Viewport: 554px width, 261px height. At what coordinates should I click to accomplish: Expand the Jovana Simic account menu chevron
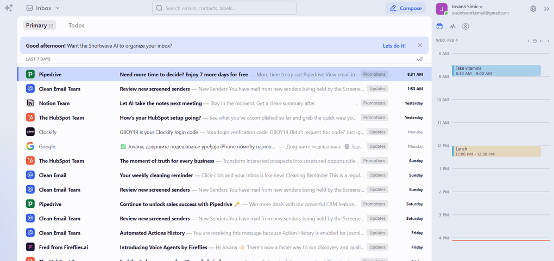coord(481,6)
